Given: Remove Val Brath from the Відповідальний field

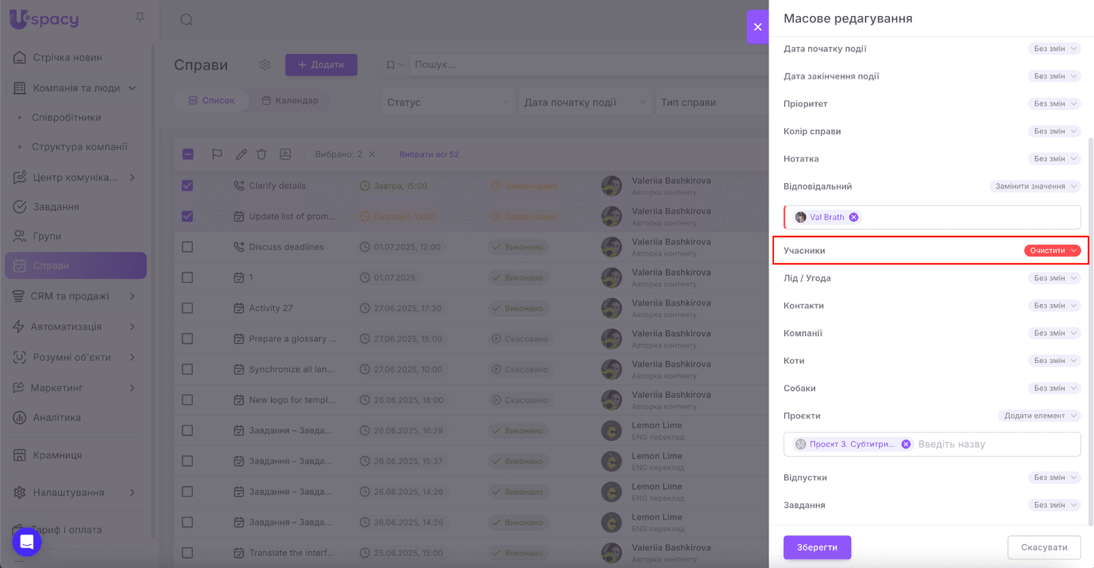Looking at the screenshot, I should coord(853,217).
